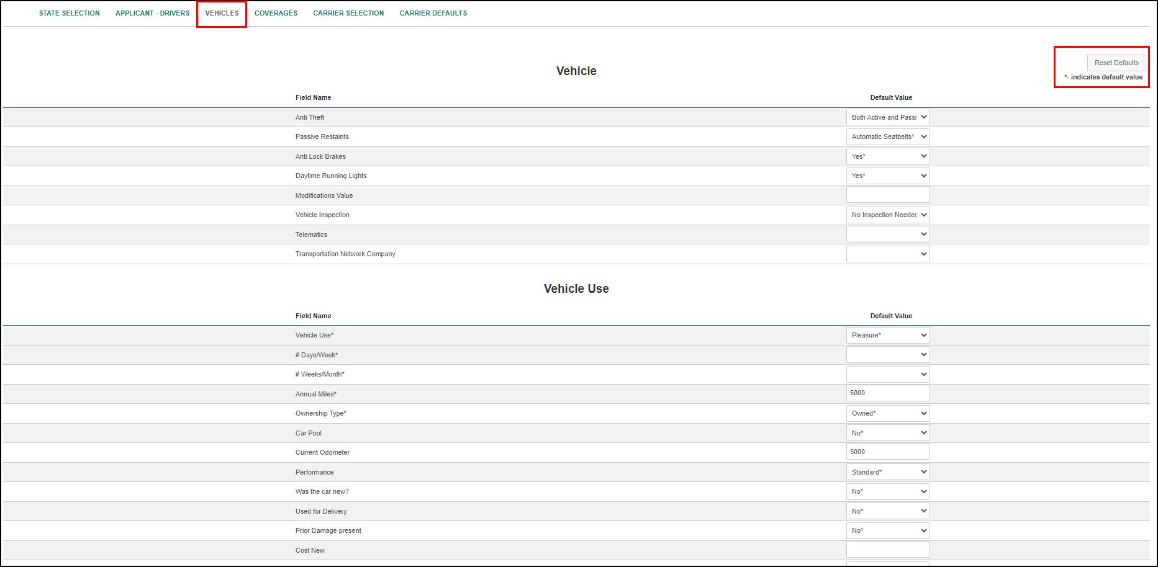The image size is (1158, 567).
Task: Click the Annual Miles* field label
Action: pos(316,394)
